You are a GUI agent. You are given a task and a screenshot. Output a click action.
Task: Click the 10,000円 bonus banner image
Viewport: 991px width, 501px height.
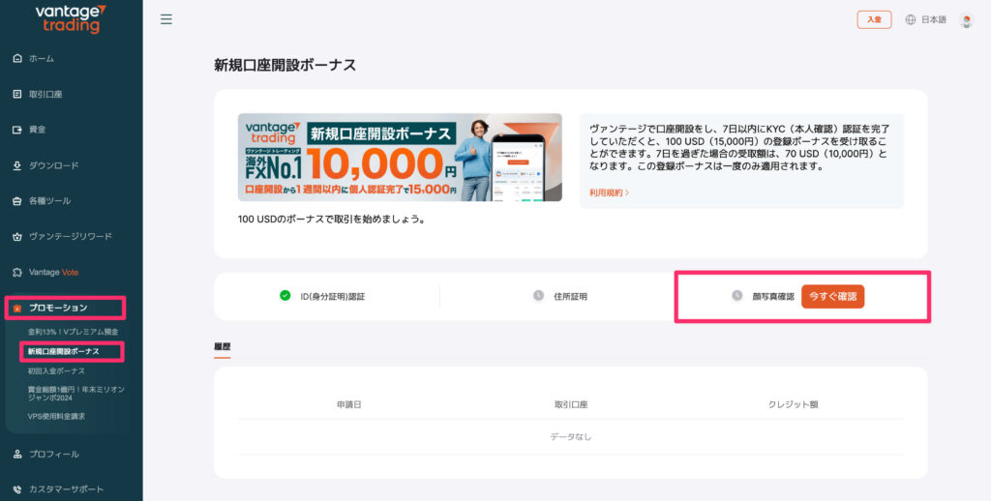point(400,157)
